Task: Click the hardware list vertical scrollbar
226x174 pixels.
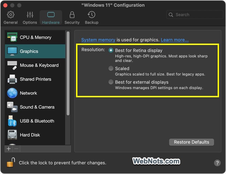Action: 68,74
